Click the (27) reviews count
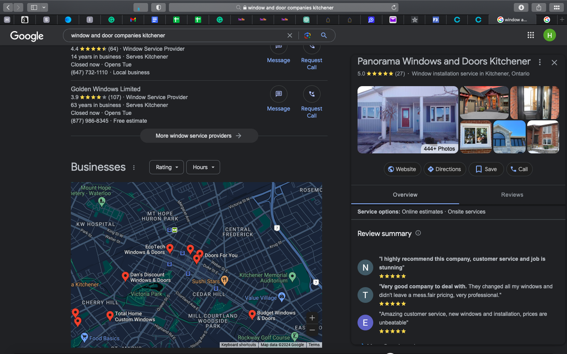 click(400, 74)
